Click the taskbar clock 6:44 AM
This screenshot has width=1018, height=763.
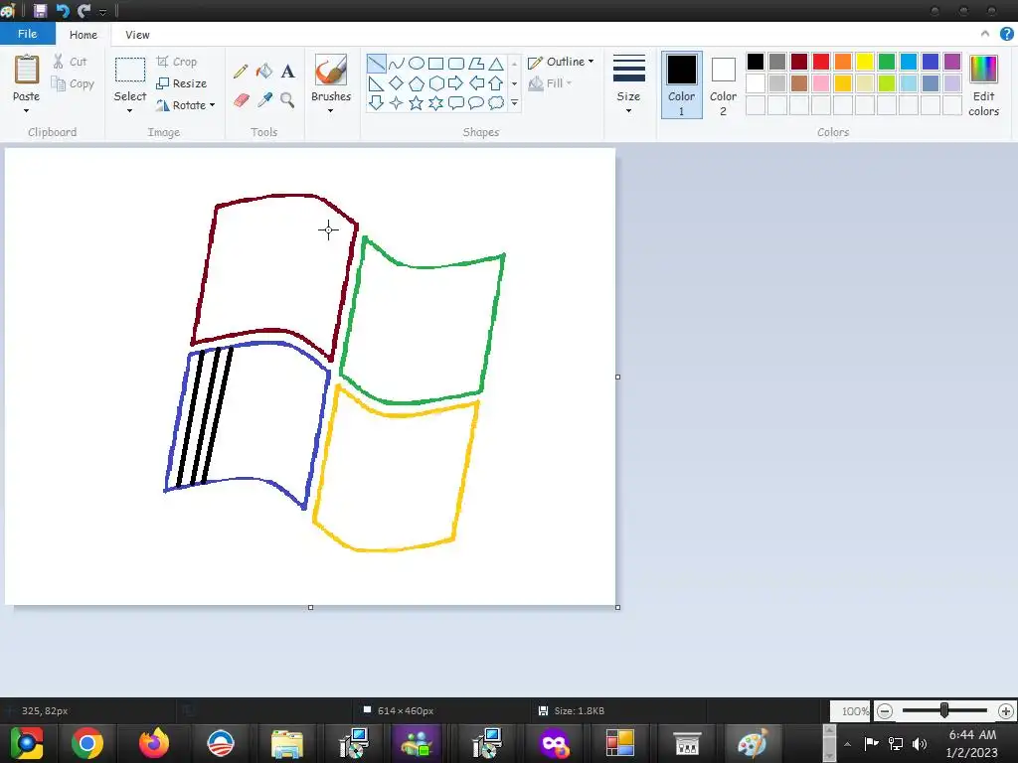pos(972,735)
